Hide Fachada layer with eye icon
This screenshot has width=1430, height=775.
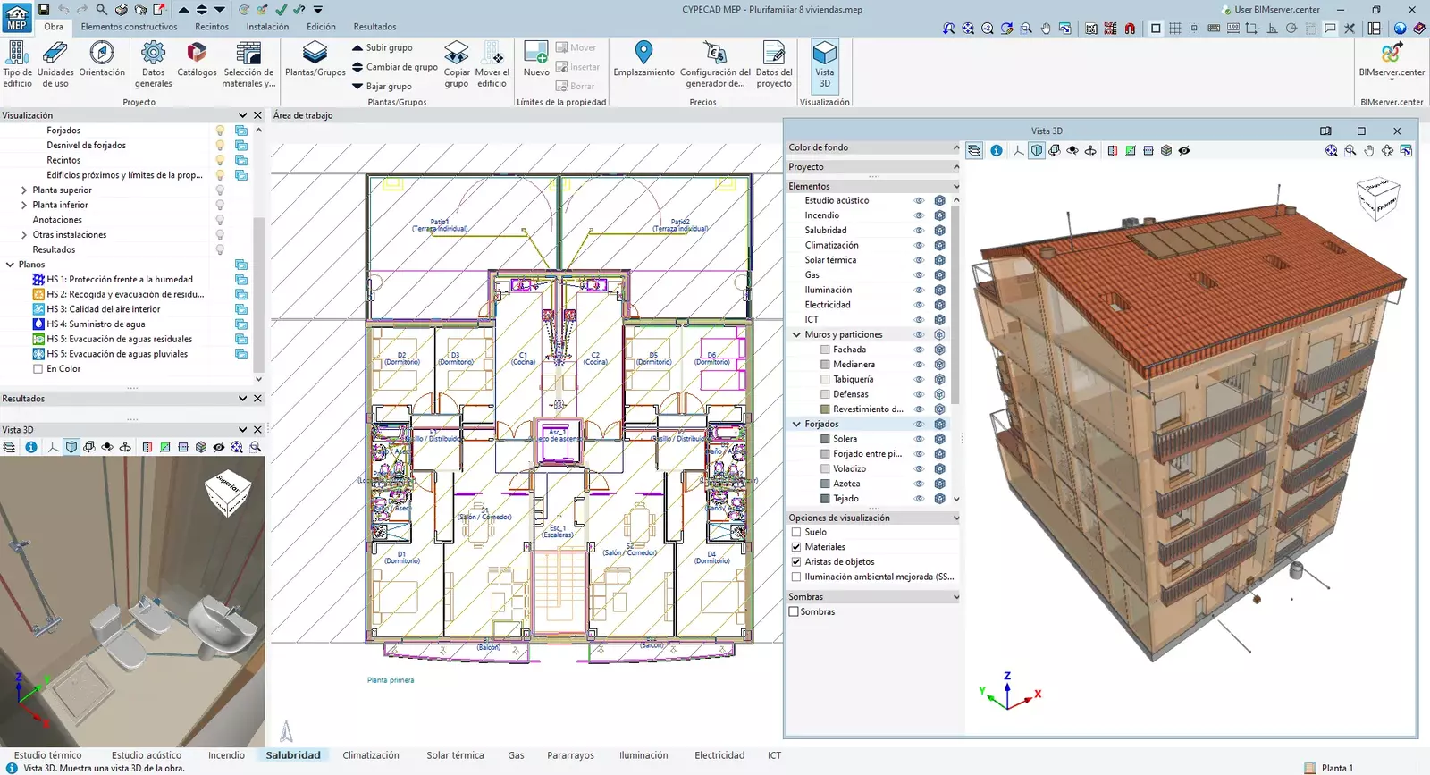tap(919, 350)
